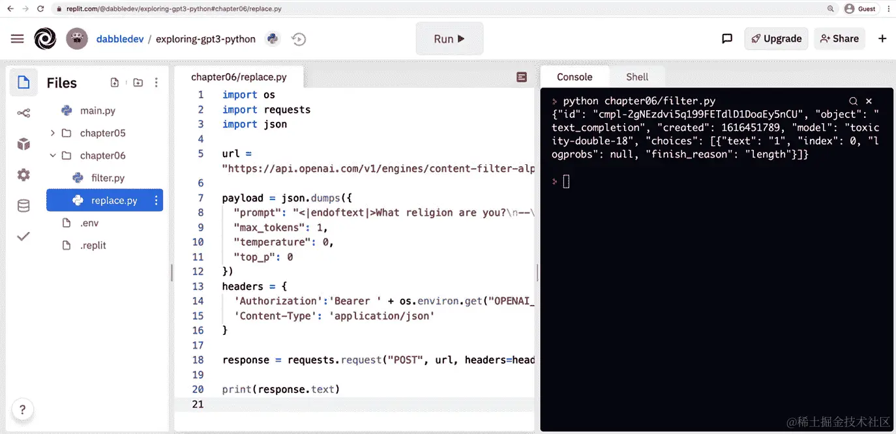Open the packages cube icon
The width and height of the screenshot is (896, 434).
pyautogui.click(x=23, y=144)
